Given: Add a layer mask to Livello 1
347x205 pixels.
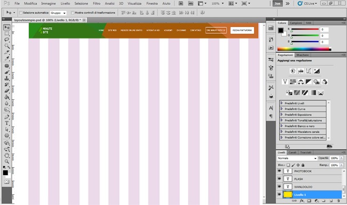Looking at the screenshot, I should [309, 201].
